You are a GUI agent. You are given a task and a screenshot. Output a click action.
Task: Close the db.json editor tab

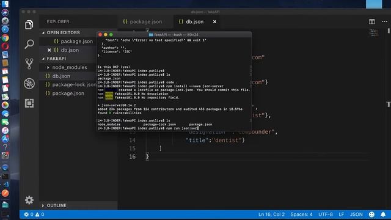[214, 22]
